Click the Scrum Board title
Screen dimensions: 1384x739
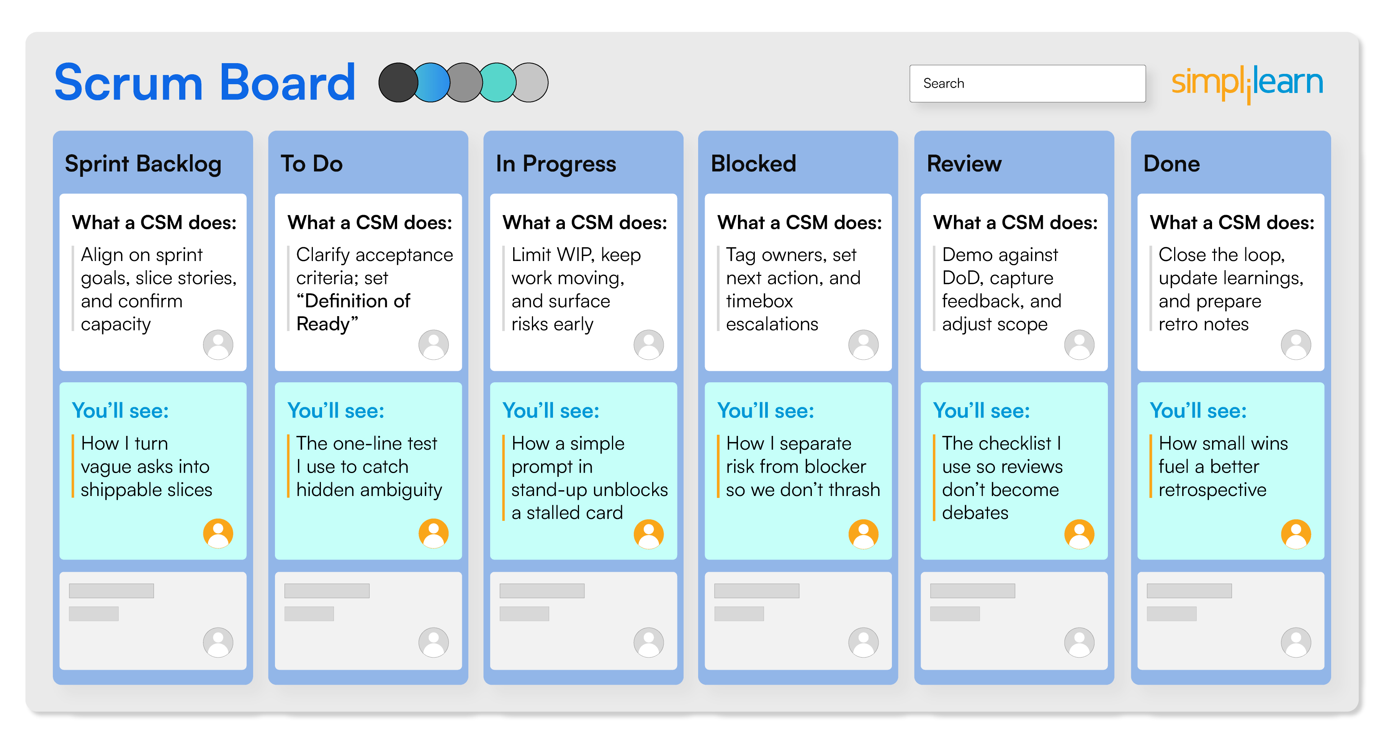point(205,83)
